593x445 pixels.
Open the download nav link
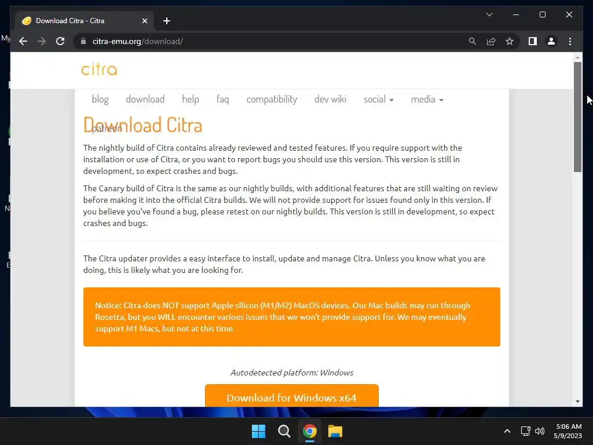[145, 99]
